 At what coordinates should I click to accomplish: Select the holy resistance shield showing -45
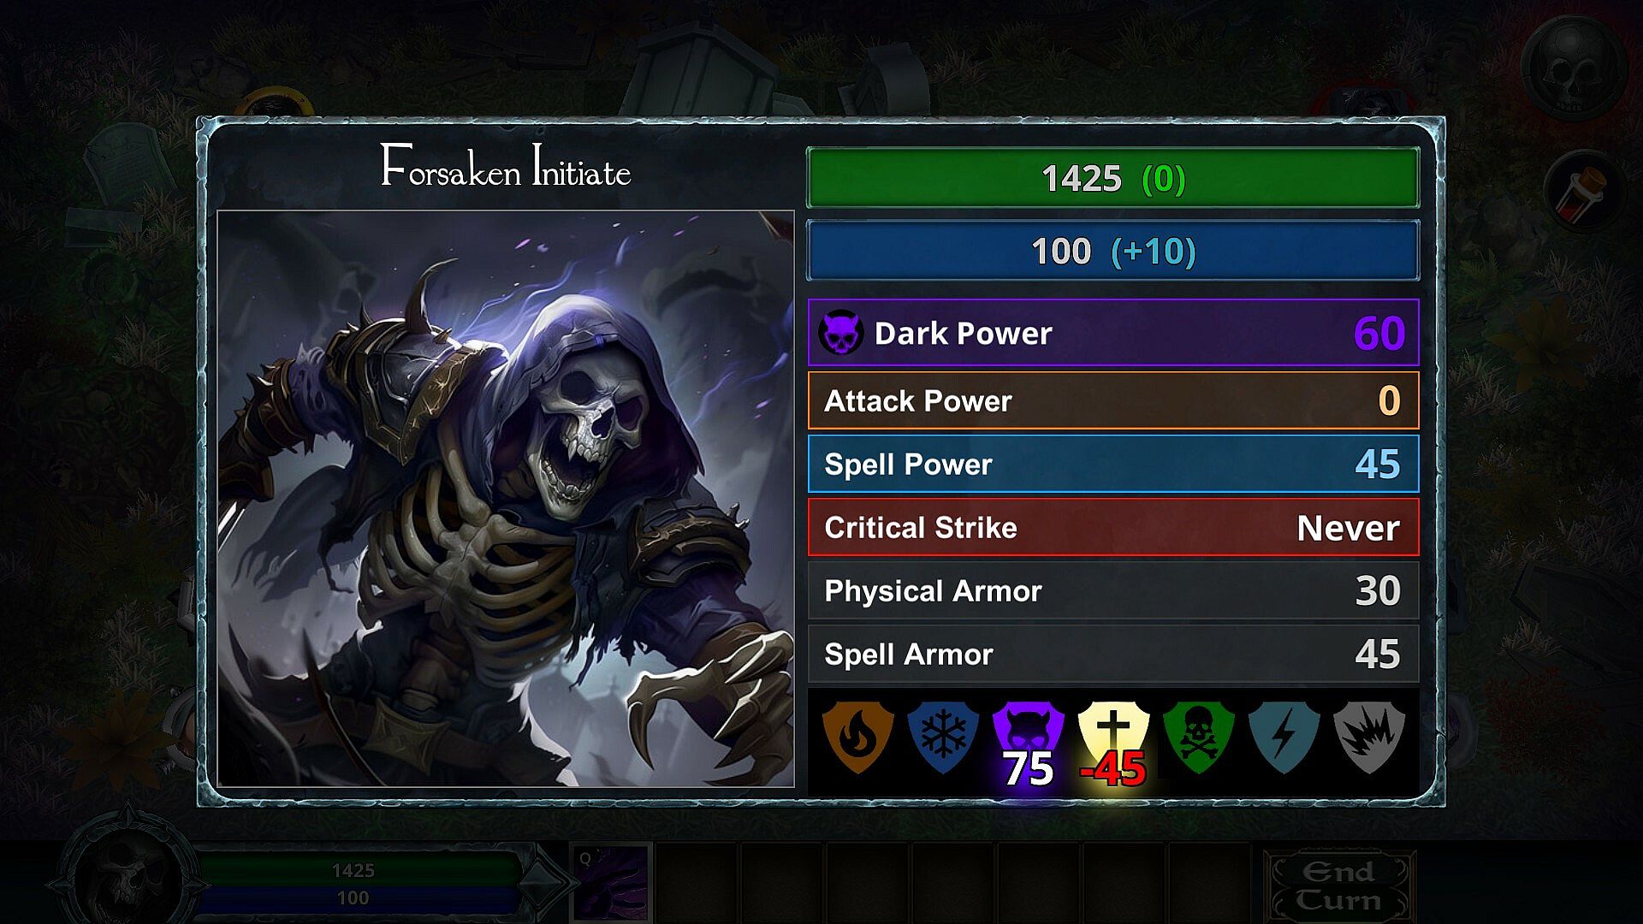(x=1112, y=741)
